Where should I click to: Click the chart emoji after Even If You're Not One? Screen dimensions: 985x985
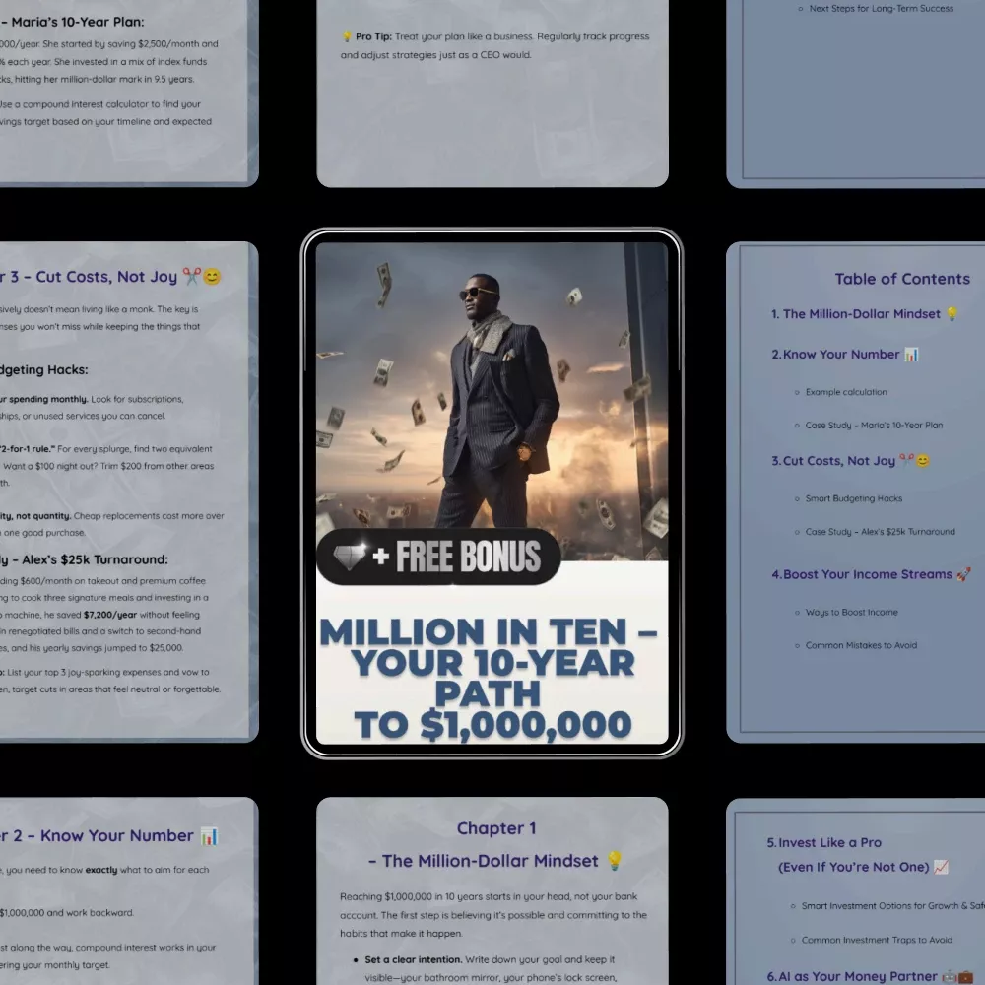click(941, 867)
